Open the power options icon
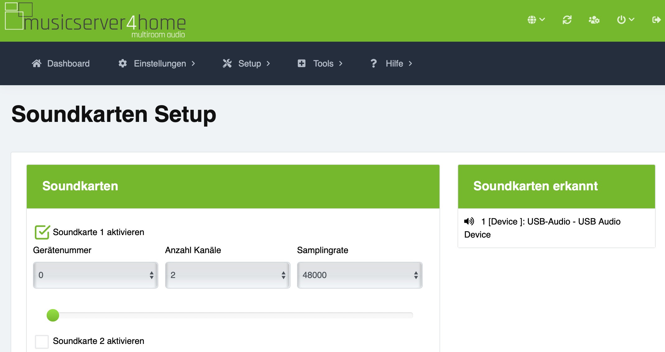 (x=621, y=20)
